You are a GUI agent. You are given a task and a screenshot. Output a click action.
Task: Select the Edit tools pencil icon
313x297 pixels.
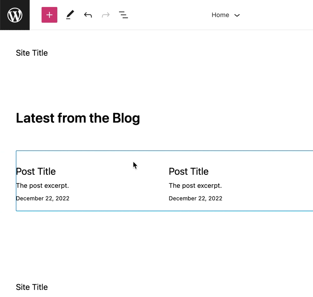70,15
